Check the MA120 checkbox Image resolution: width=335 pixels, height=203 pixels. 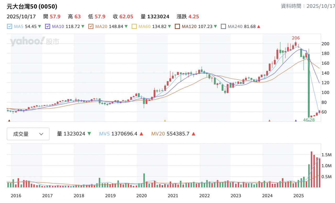click(x=177, y=26)
